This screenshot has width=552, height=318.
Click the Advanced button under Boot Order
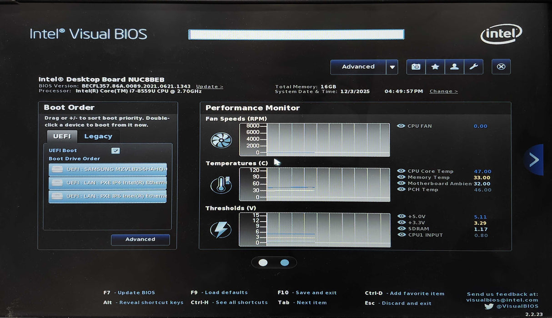click(140, 239)
